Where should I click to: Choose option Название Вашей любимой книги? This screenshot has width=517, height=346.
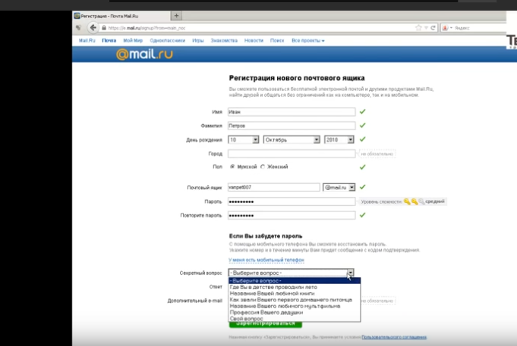[295, 293]
